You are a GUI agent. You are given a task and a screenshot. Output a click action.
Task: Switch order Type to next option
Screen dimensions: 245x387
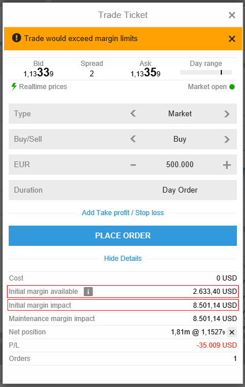[227, 114]
